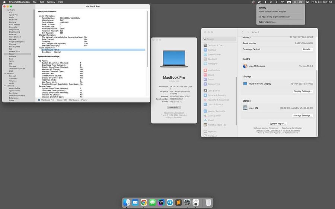Collapse the Software category triangle
The height and width of the screenshot is (209, 335).
point(4,86)
